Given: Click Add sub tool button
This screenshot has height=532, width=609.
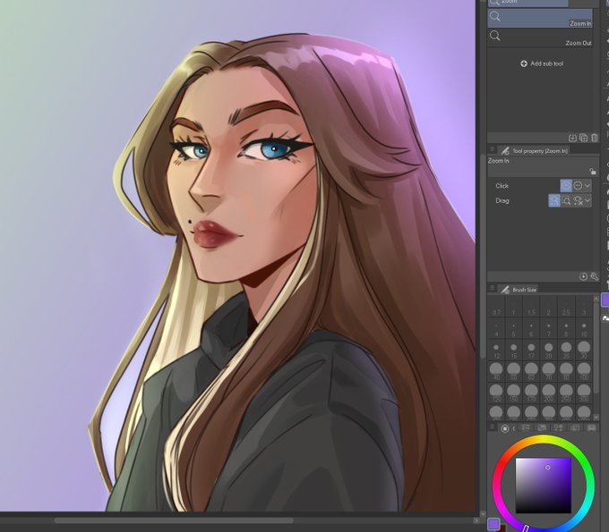Looking at the screenshot, I should tap(542, 63).
